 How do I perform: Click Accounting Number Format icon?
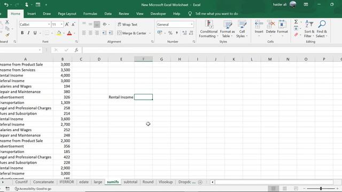pyautogui.click(x=160, y=33)
